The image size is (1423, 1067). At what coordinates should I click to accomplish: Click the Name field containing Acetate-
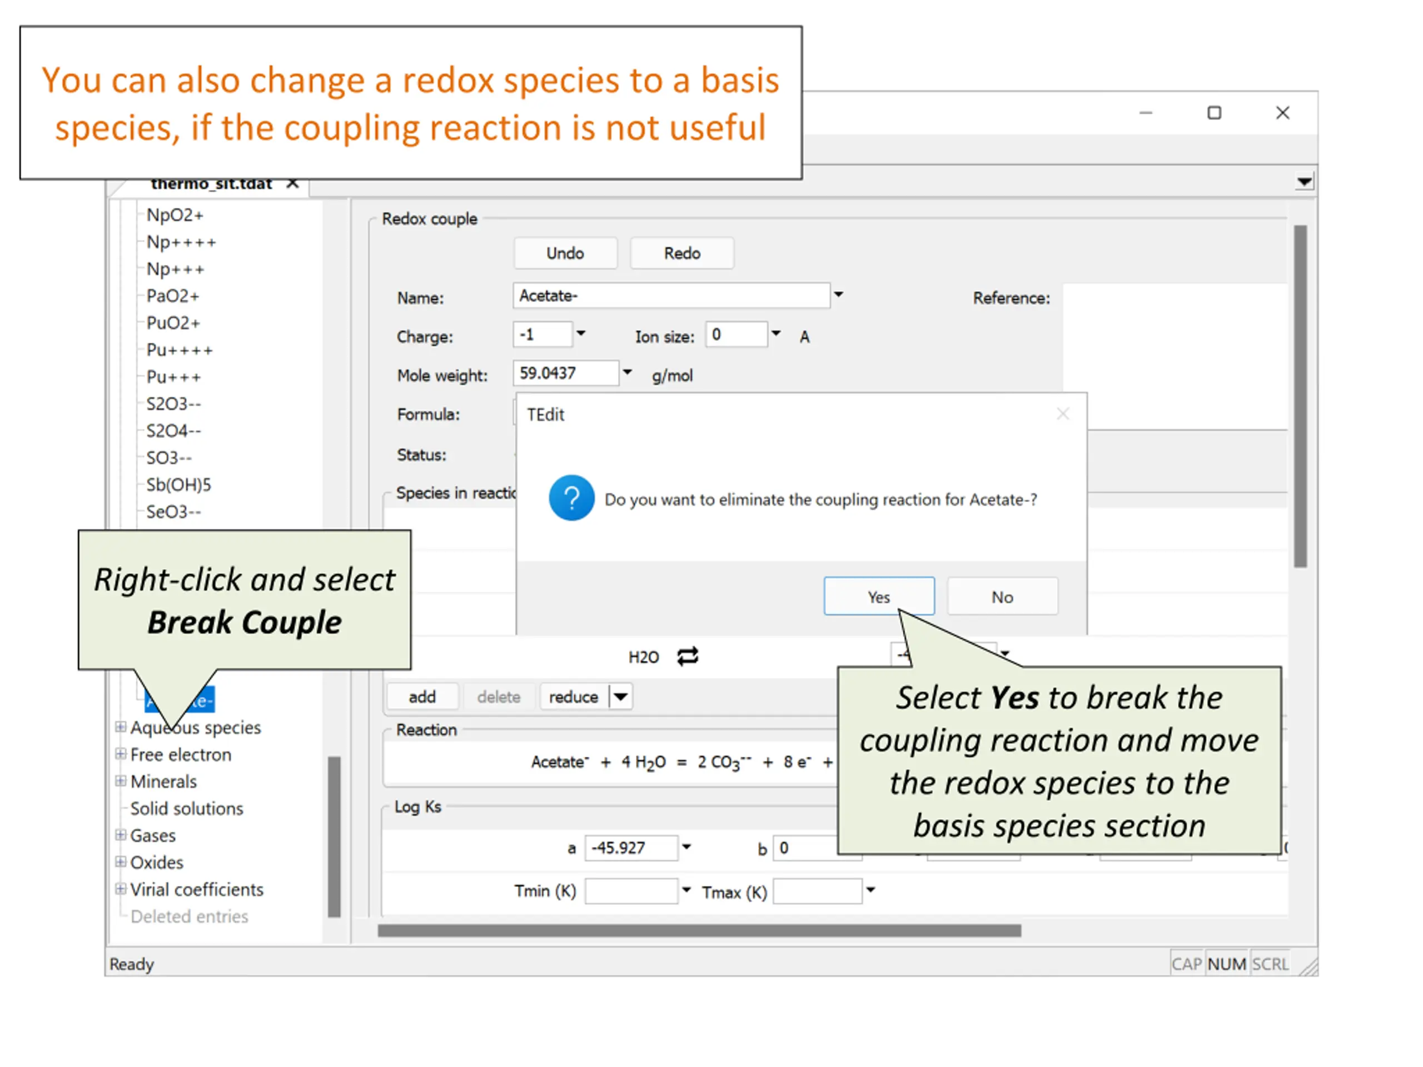[671, 295]
